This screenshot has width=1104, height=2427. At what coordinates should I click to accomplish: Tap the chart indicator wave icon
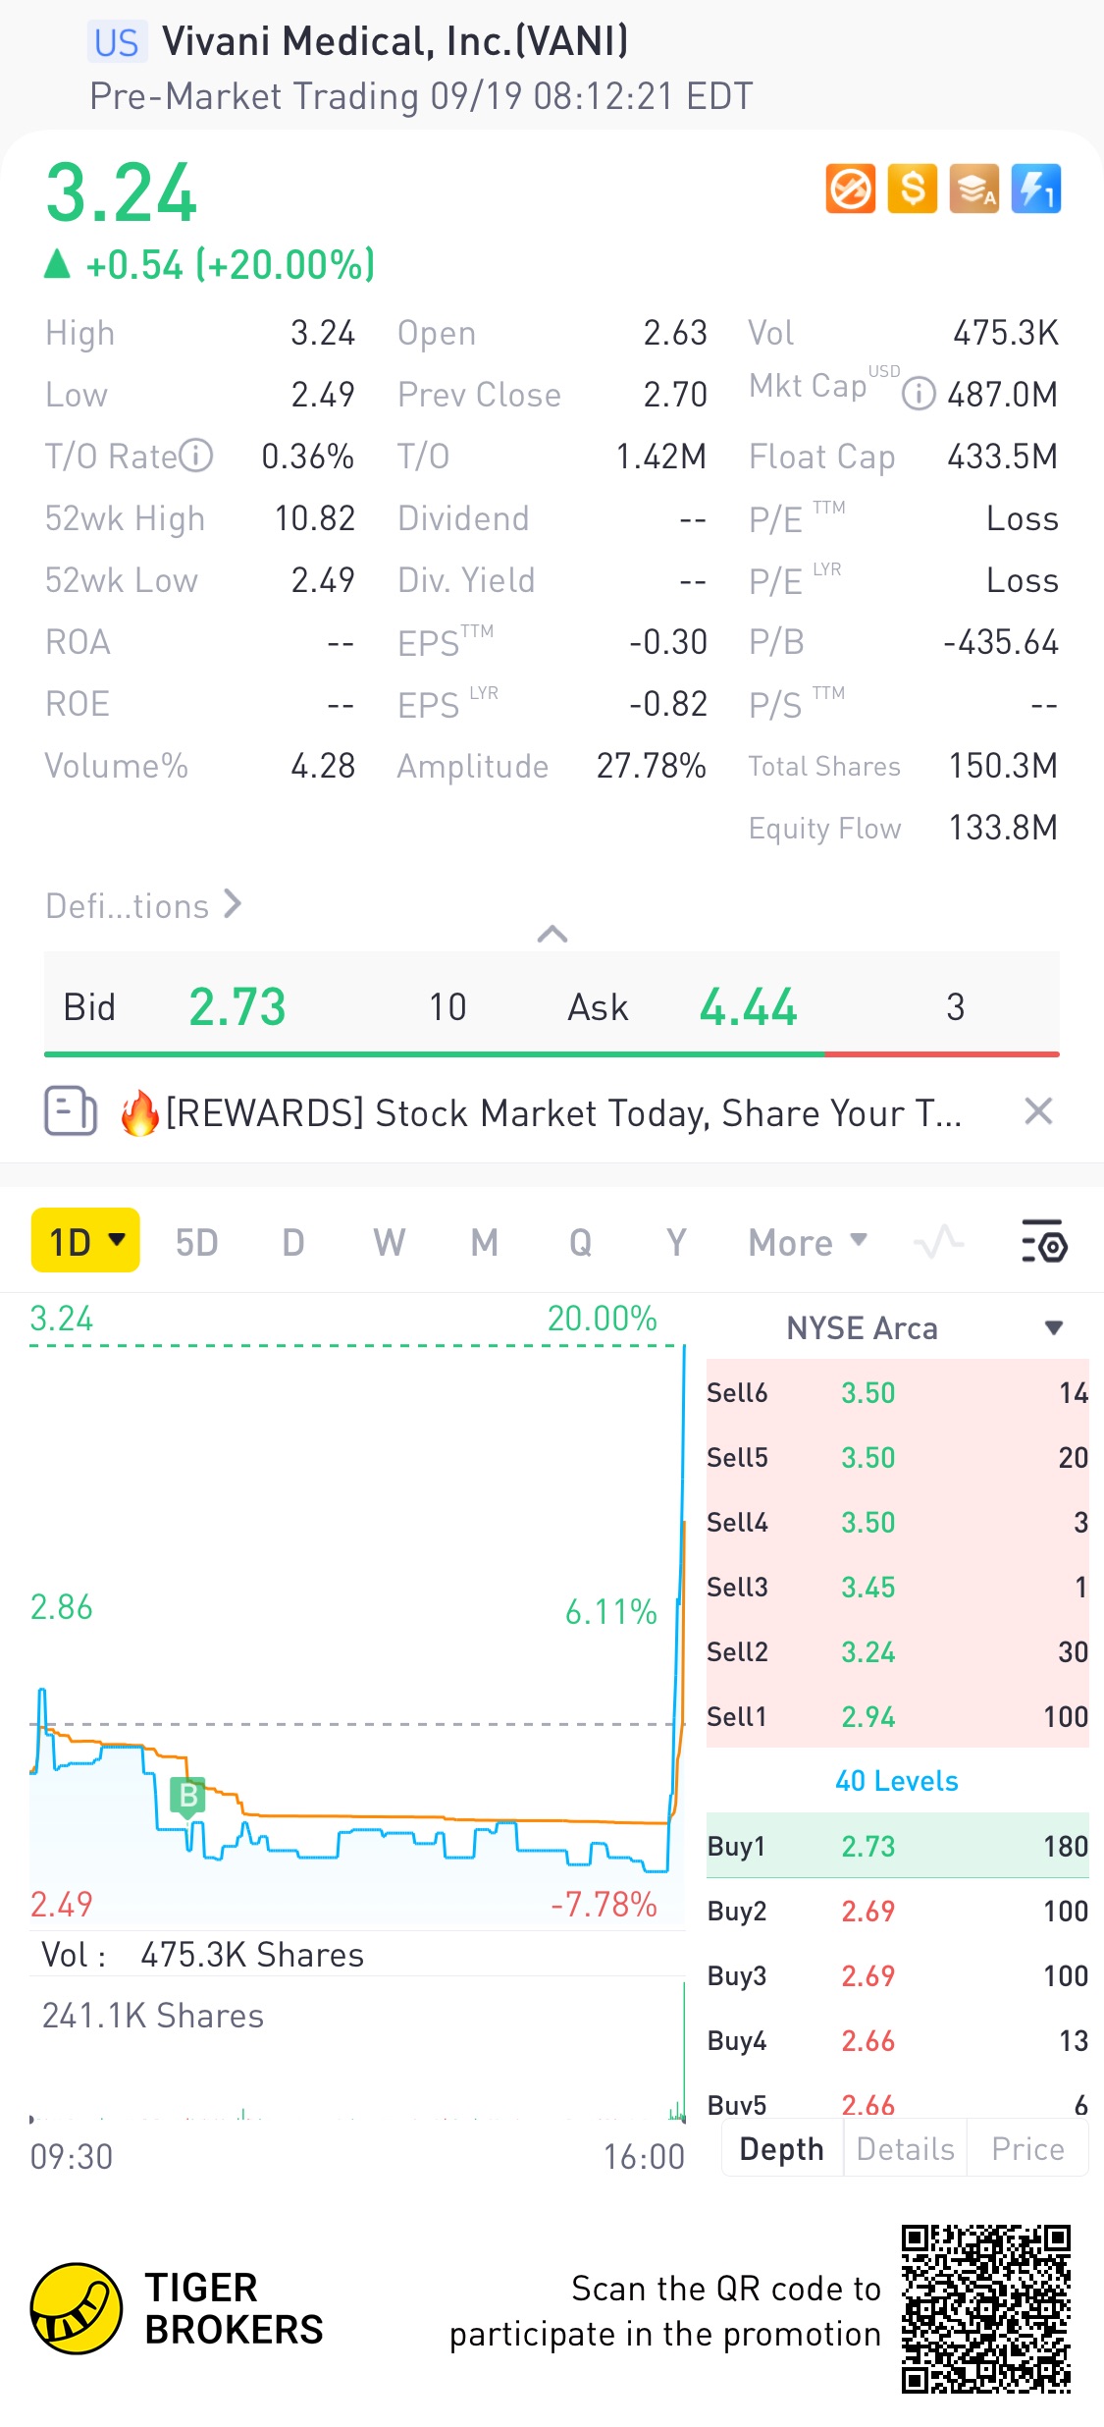(938, 1242)
